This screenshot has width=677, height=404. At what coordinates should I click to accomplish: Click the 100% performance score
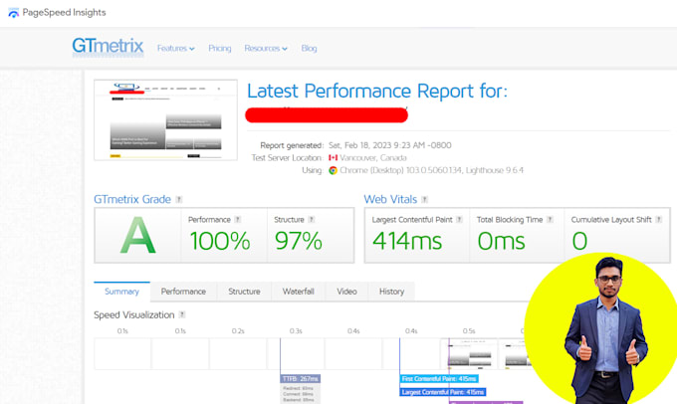coord(220,241)
